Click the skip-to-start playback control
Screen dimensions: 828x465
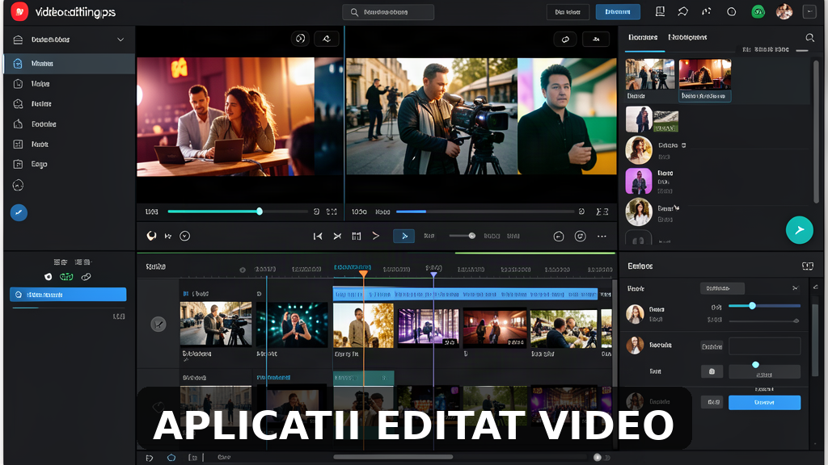(x=317, y=237)
